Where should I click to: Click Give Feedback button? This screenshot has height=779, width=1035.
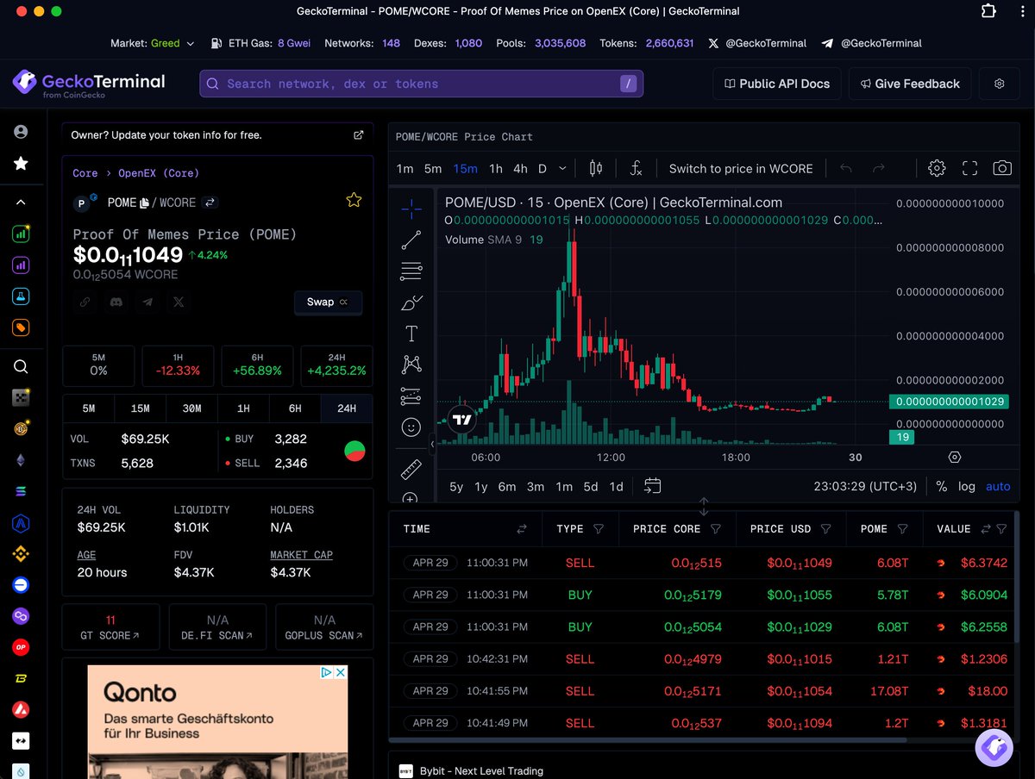click(x=909, y=84)
